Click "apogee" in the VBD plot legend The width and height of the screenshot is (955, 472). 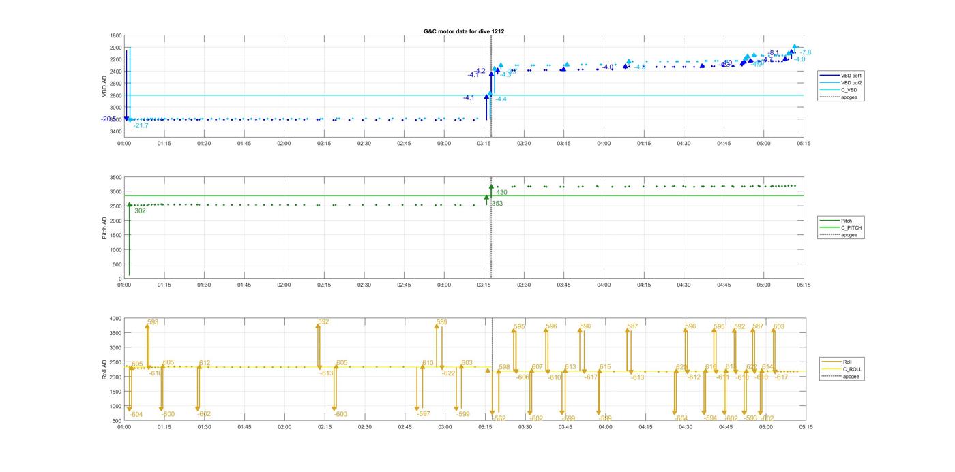pos(849,97)
